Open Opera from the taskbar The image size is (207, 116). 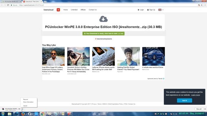coord(29,114)
